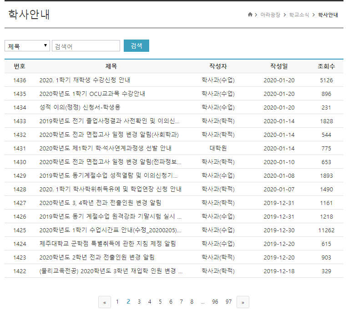Go to page 96
Screen dimensions: 348x320
pos(215,302)
